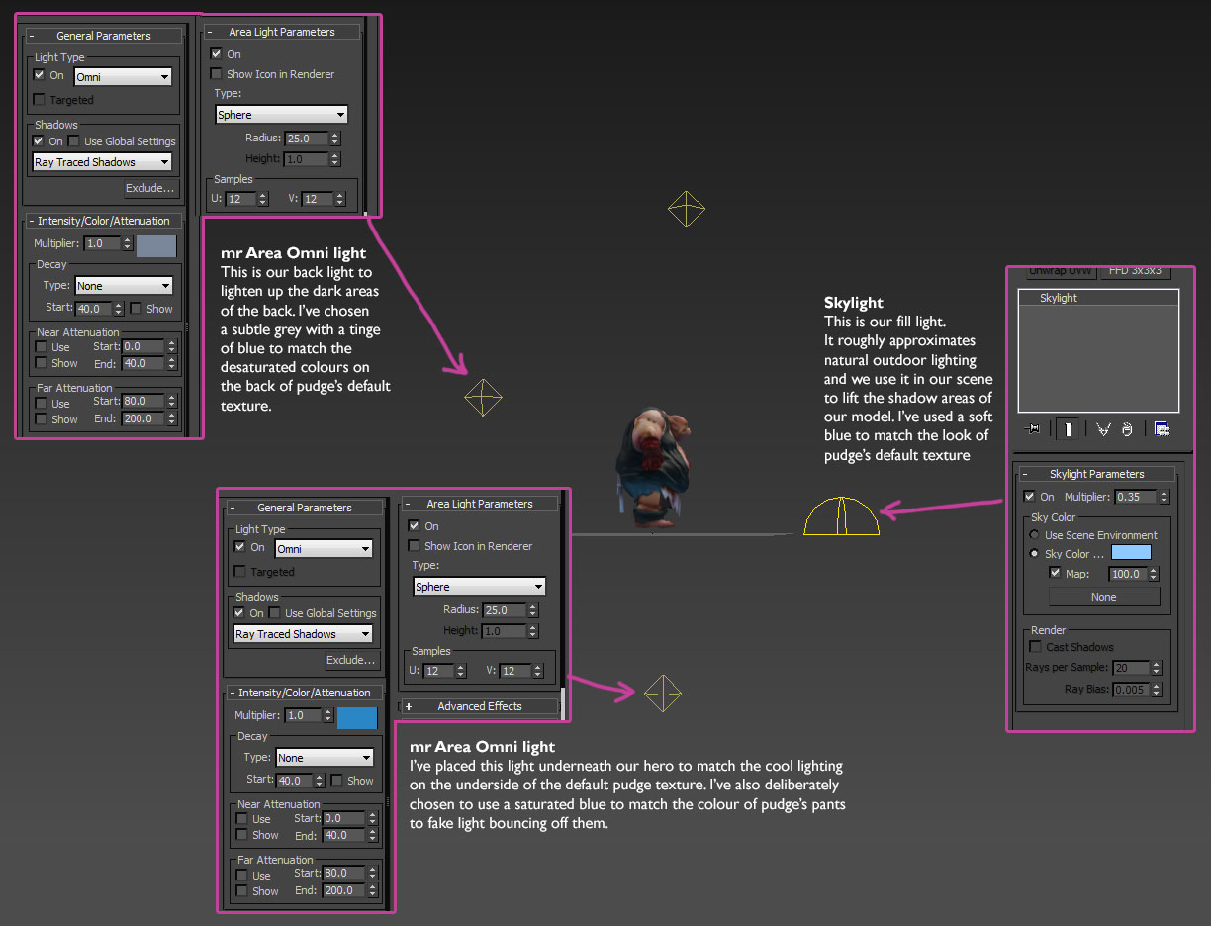Toggle Decay Show checkbox in blue-swatch panel
Viewport: 1211px width, 926px height.
[x=337, y=780]
